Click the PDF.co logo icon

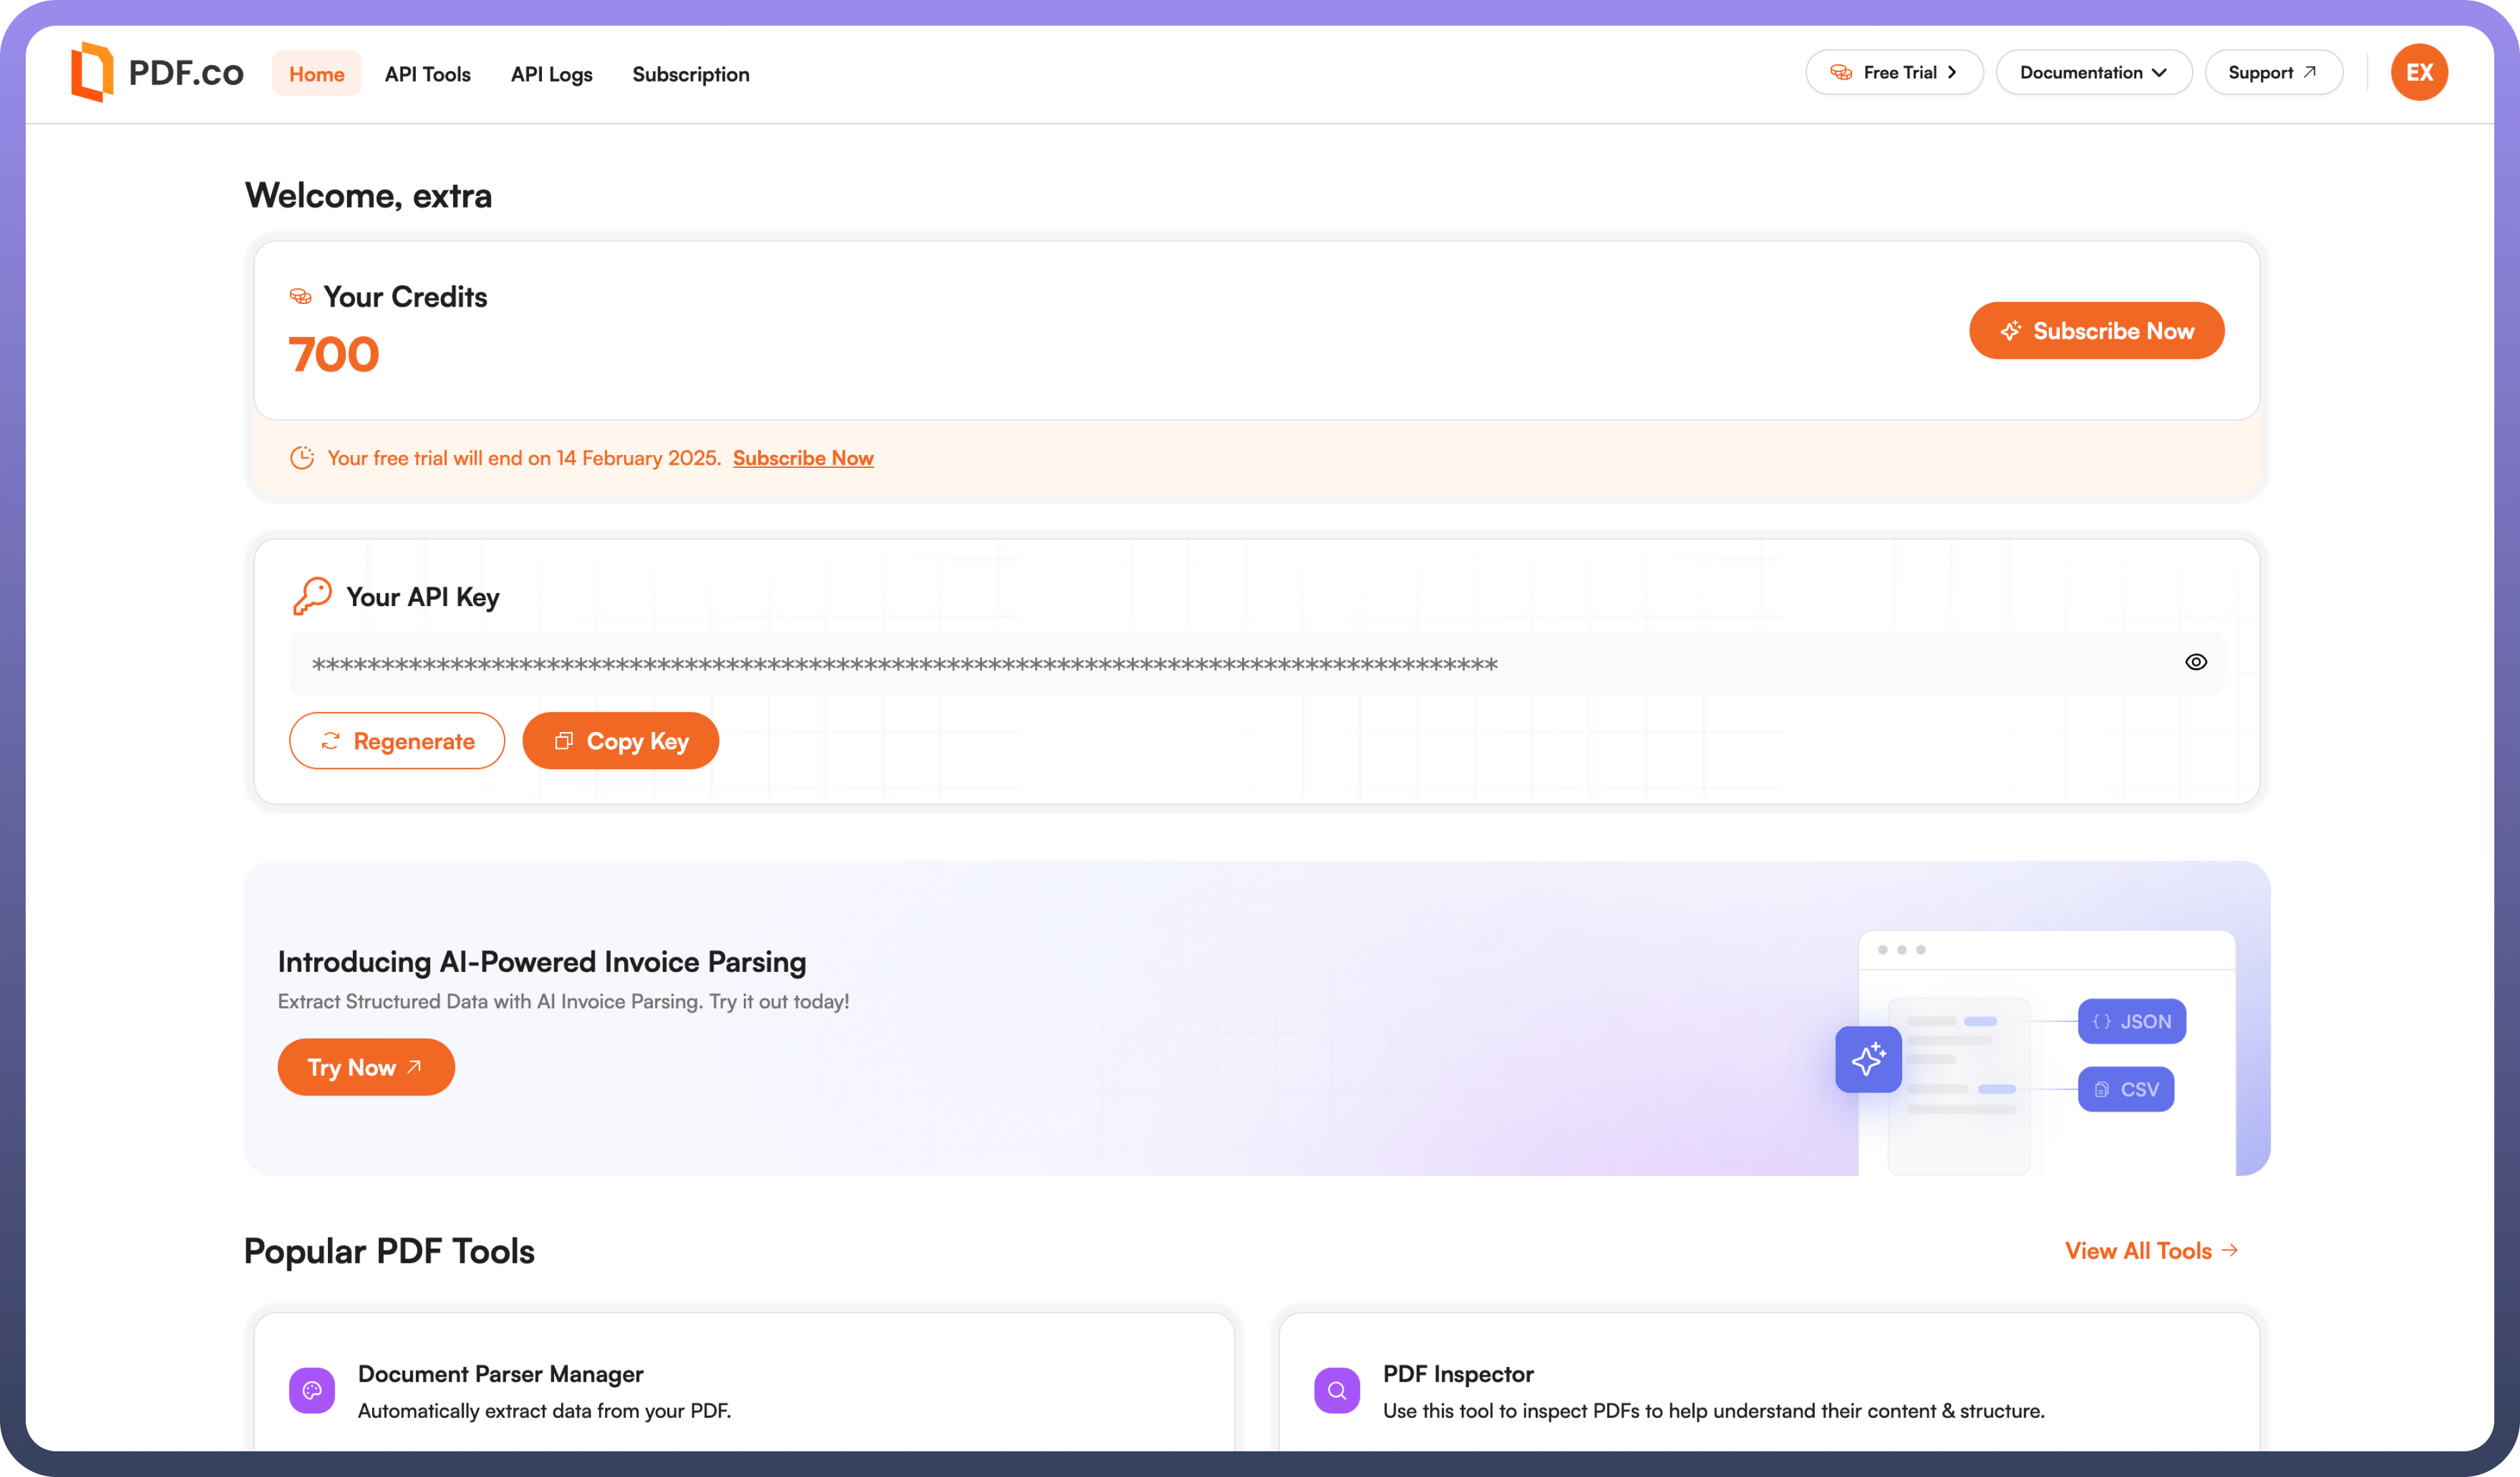click(92, 72)
